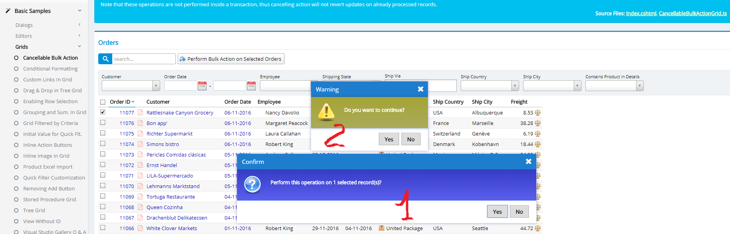Open Contains Product in Details dropdown

pos(640,86)
